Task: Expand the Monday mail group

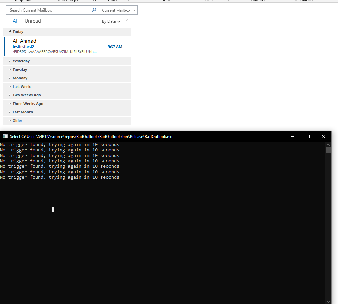Action: (9, 78)
